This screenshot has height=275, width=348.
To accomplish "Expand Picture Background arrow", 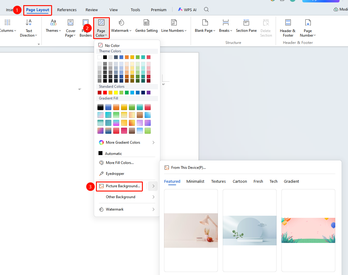I will pyautogui.click(x=153, y=186).
